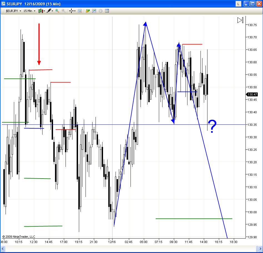Click the grayed strategies circle icon
Image resolution: width=263 pixels, height=253 pixels.
coord(101,11)
